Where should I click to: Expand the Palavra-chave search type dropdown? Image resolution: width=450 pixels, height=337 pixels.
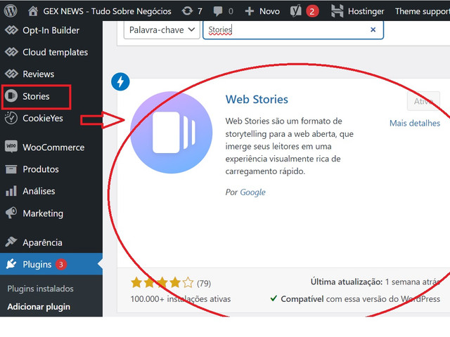tap(162, 29)
